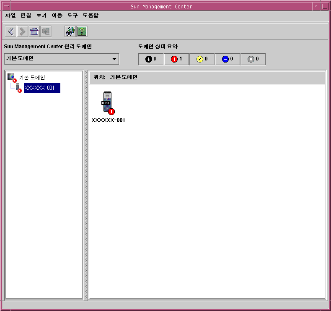Click the 기본 도메인 globe icon in tree
Image resolution: width=331 pixels, height=311 pixels.
pos(12,78)
